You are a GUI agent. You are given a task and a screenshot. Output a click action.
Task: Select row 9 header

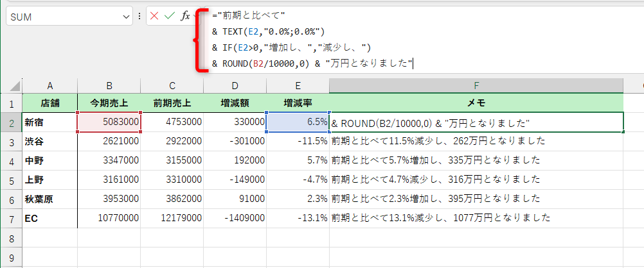[11, 257]
